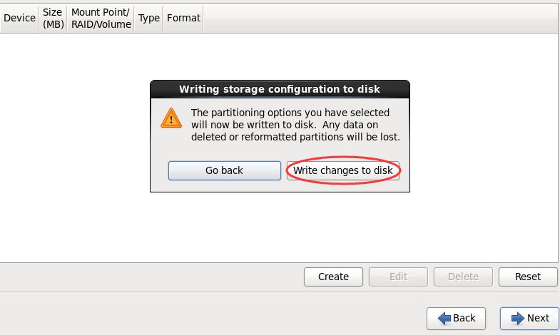Click the Format column header
Viewport: 560px width, 335px height.
pyautogui.click(x=183, y=19)
